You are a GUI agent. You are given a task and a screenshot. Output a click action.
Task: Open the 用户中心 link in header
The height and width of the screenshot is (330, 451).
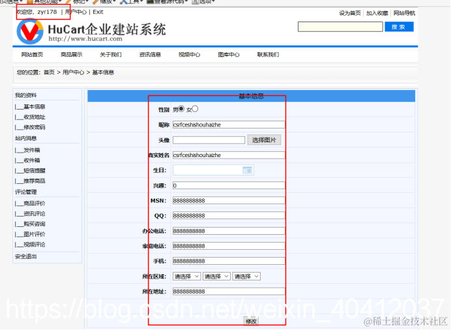point(76,12)
